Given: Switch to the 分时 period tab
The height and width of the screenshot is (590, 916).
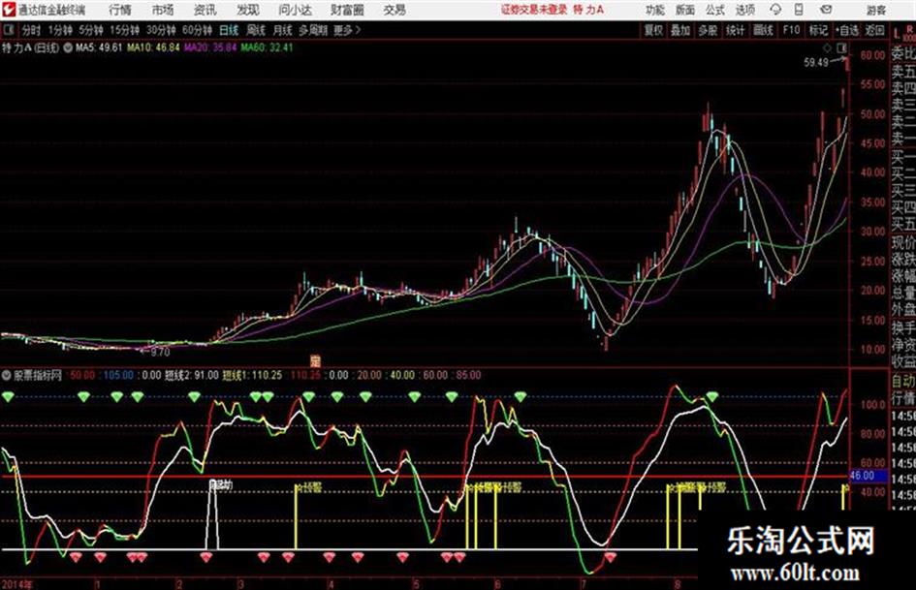Looking at the screenshot, I should (31, 30).
